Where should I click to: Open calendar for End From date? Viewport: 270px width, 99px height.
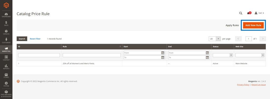coord(207,53)
